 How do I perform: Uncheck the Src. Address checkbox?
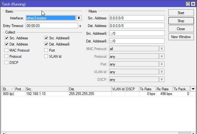pos(6,38)
